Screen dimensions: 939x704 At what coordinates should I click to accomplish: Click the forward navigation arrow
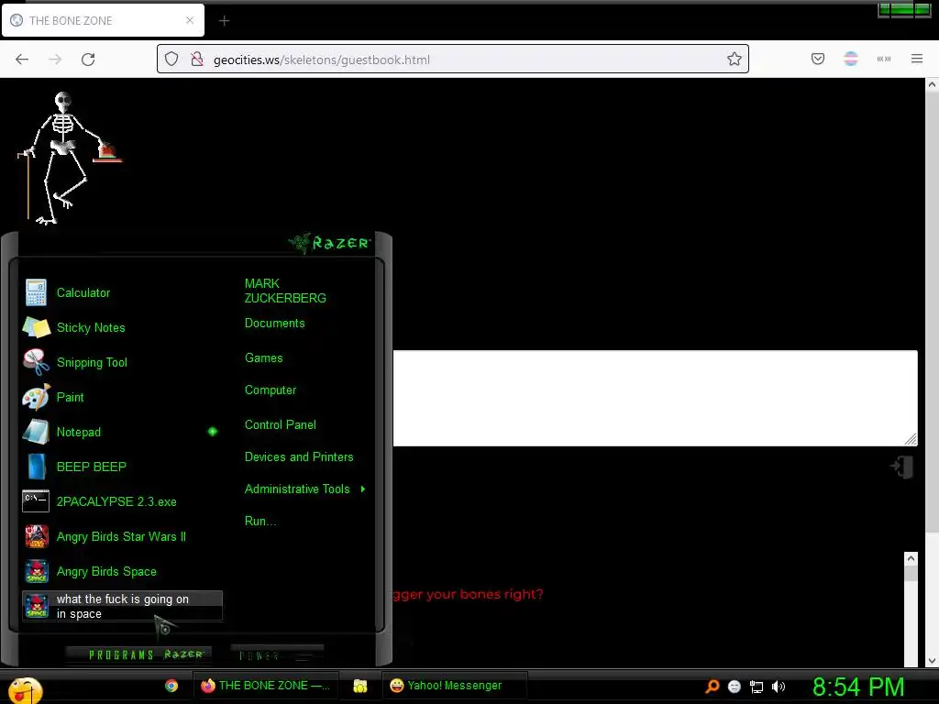pyautogui.click(x=55, y=60)
